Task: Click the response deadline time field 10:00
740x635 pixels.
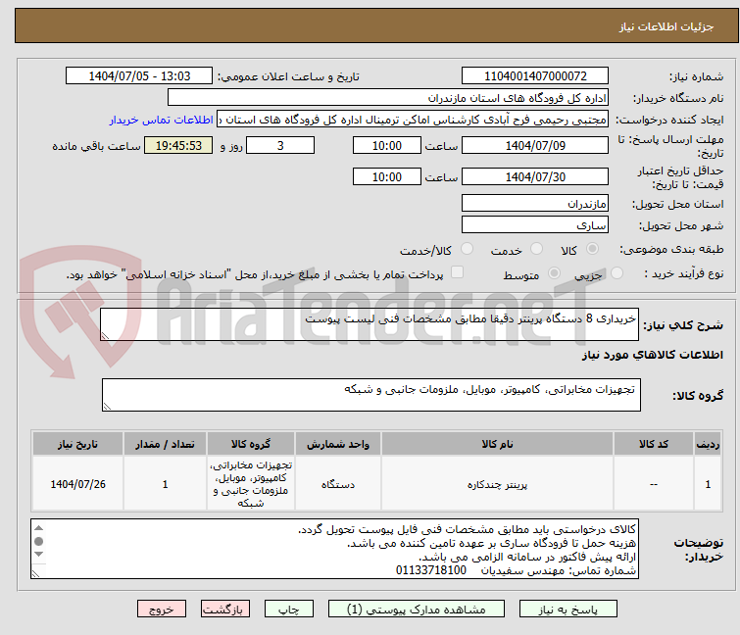Action: tap(386, 145)
